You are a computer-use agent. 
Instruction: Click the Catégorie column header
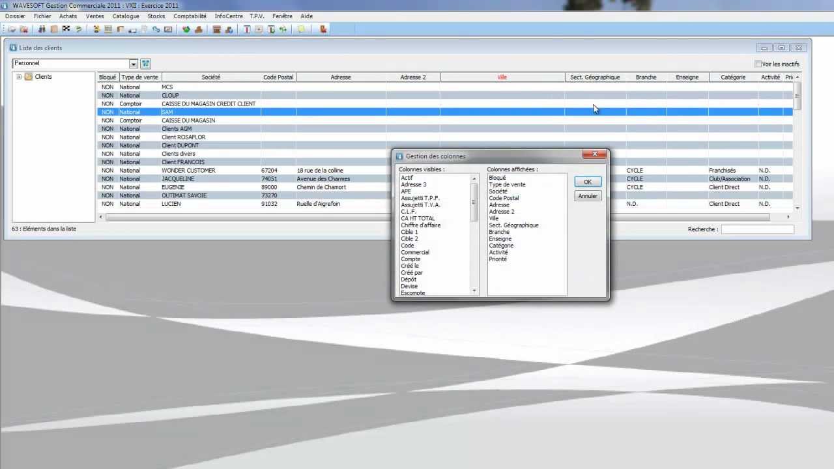point(733,77)
